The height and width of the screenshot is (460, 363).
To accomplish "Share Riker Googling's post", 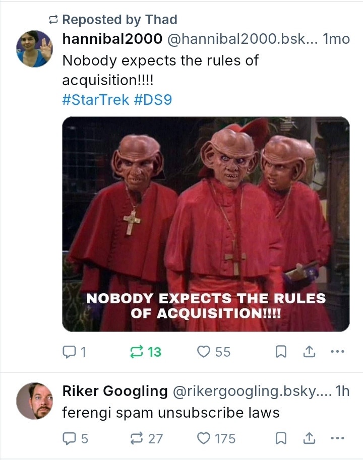I will coord(309,438).
